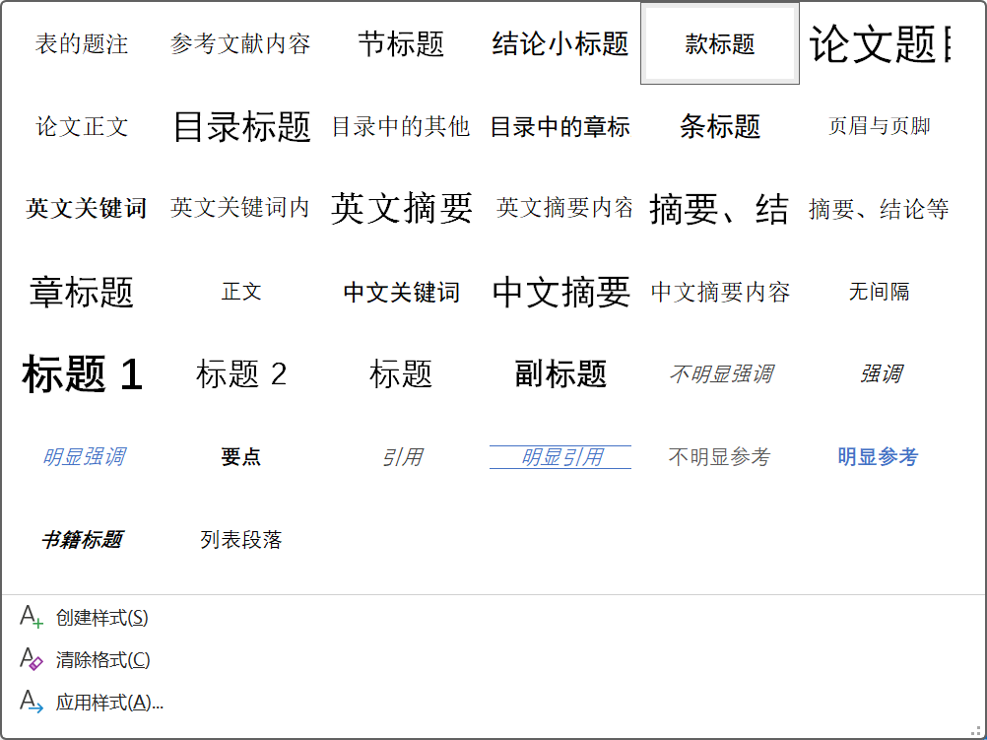
Task: Apply the blue bold 明显参考 style
Action: (x=878, y=457)
